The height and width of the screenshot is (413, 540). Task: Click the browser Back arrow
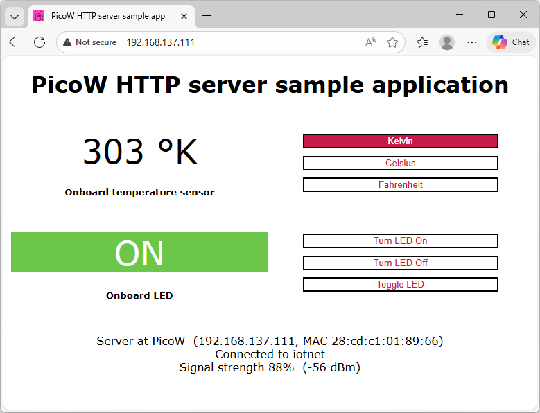[15, 42]
